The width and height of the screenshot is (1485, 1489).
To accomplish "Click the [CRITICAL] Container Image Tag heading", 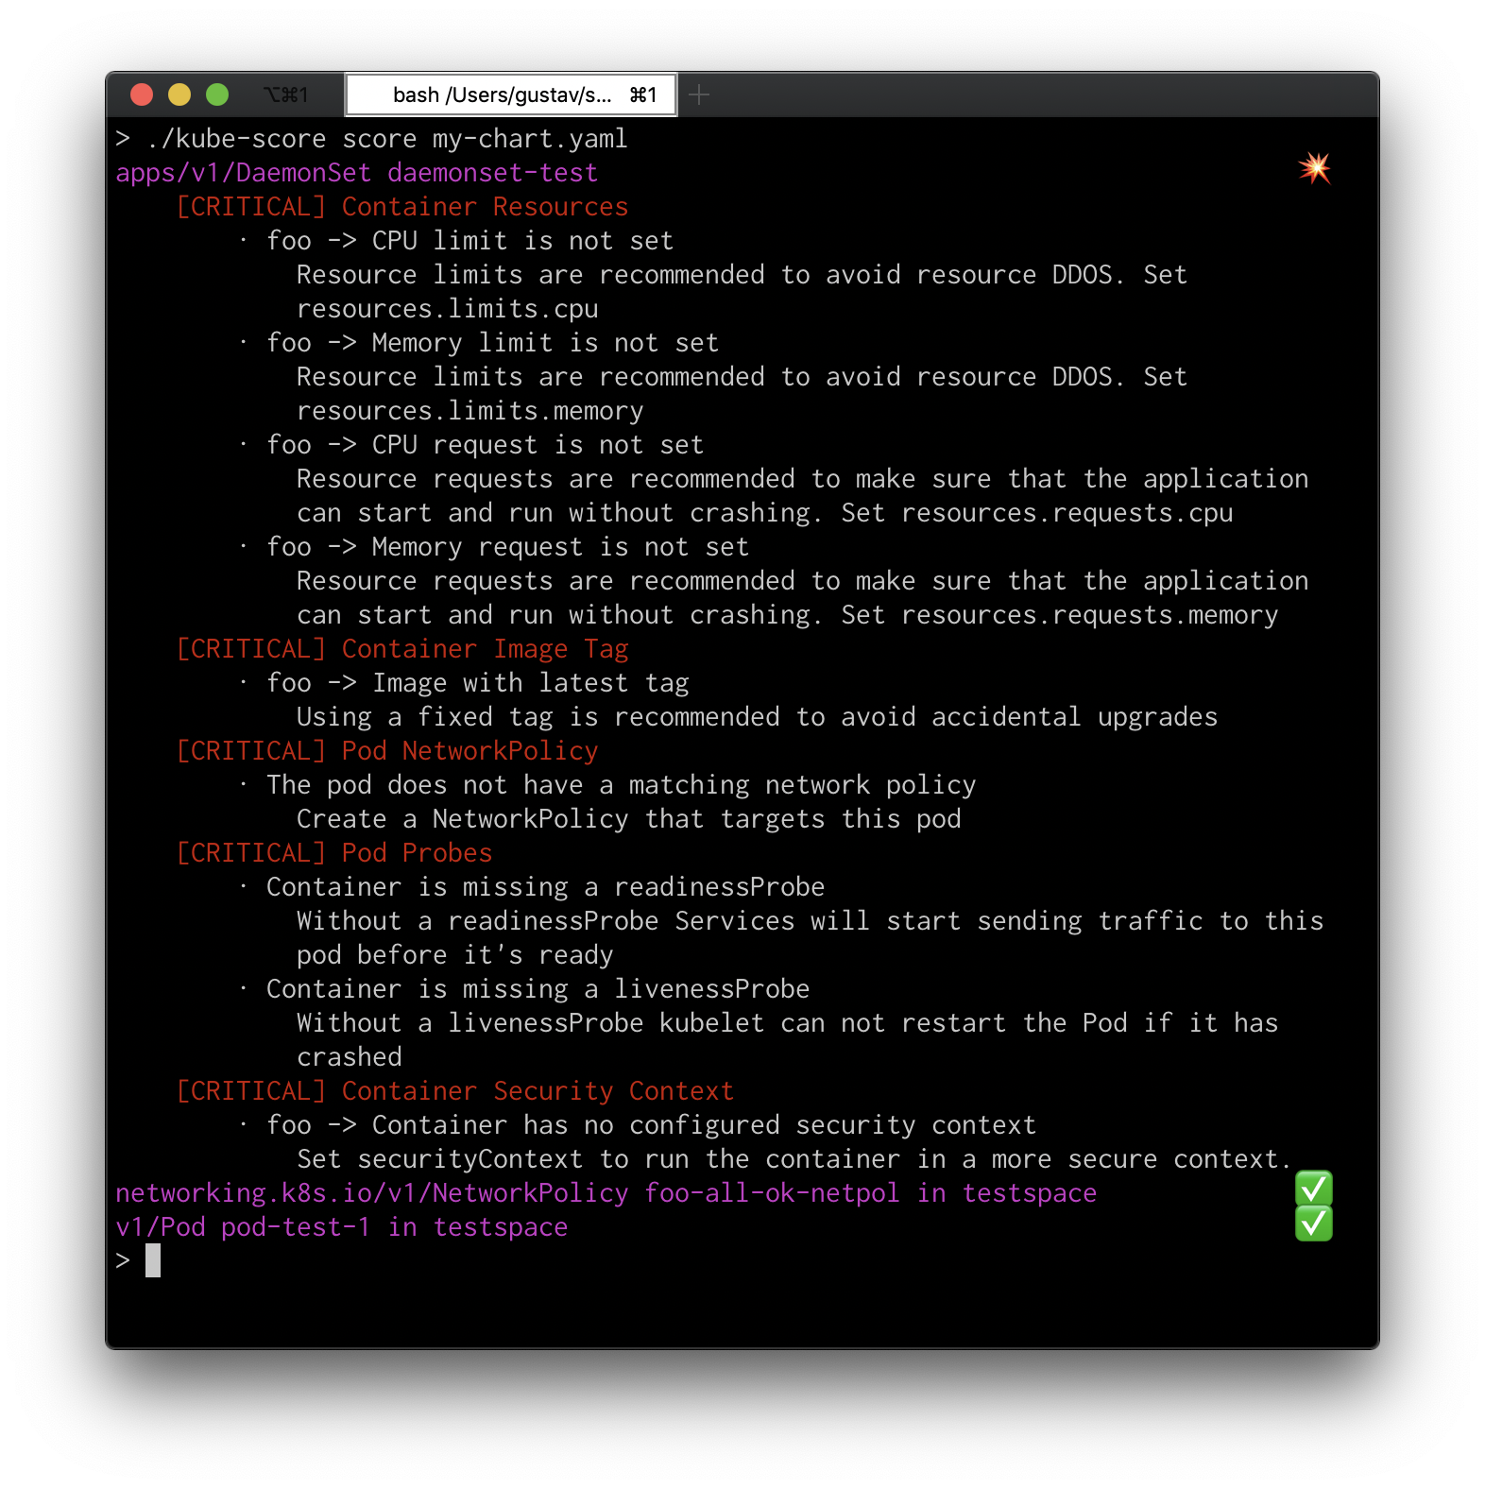I will (x=401, y=649).
